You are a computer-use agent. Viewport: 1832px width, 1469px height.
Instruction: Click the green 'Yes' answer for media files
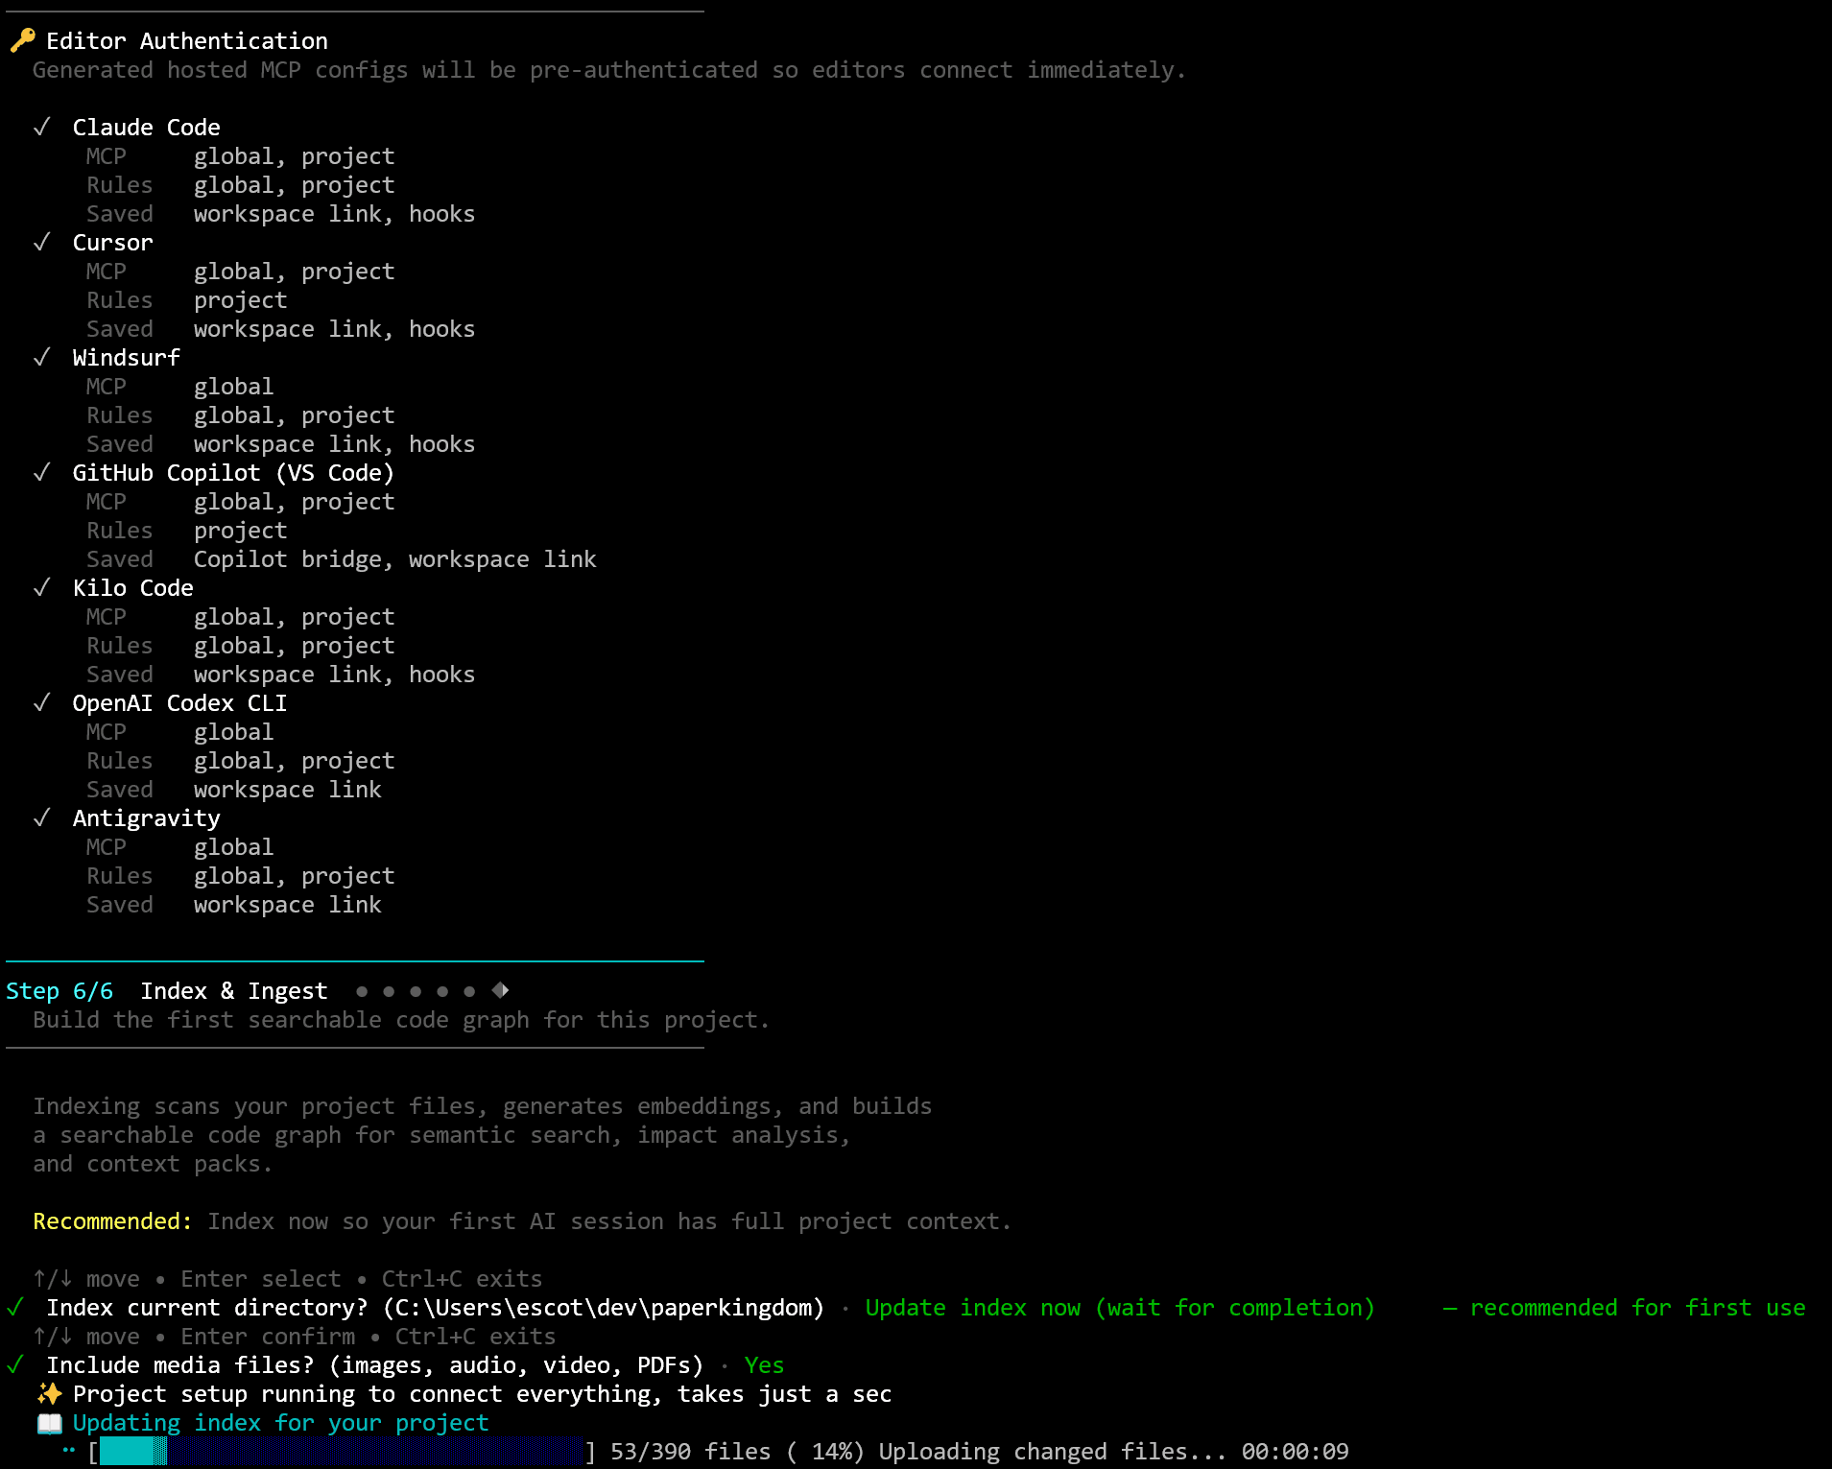764,1365
